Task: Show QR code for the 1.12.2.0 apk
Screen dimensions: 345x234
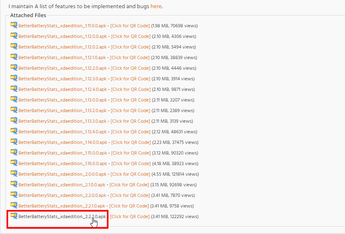Action: (130, 68)
